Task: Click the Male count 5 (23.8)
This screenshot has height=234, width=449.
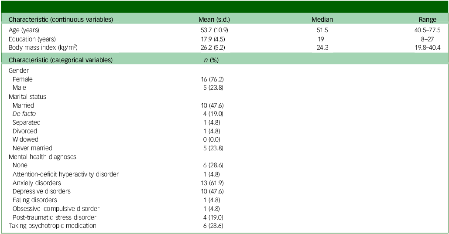Action: pyautogui.click(x=213, y=88)
